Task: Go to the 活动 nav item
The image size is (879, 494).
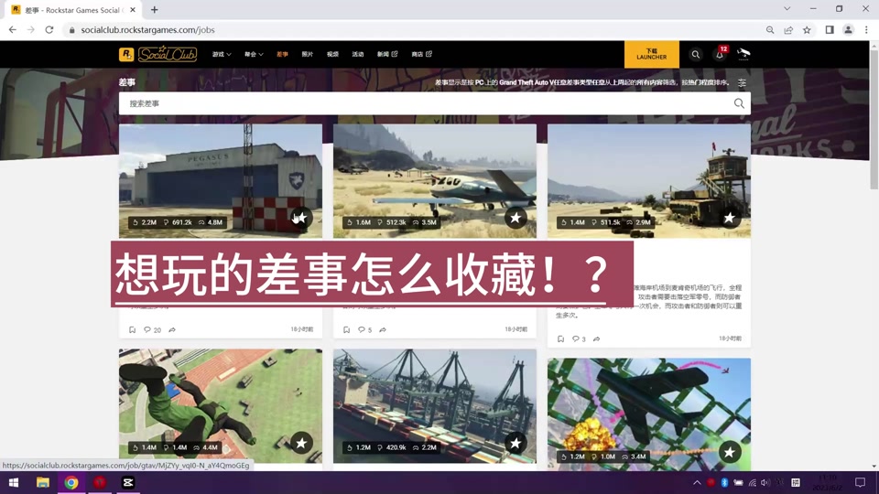Action: (358, 54)
